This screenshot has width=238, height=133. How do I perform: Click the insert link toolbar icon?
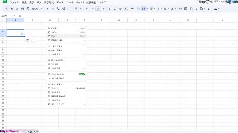click(x=180, y=9)
